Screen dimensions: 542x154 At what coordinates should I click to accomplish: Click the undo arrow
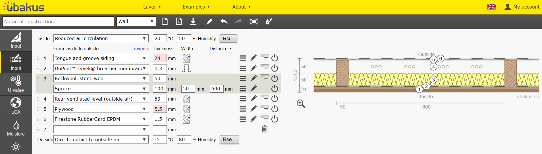(224, 21)
